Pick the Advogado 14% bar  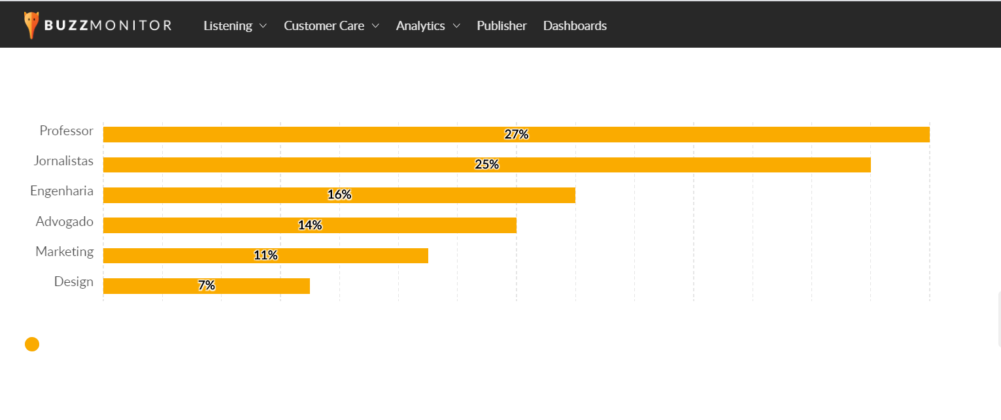(309, 225)
